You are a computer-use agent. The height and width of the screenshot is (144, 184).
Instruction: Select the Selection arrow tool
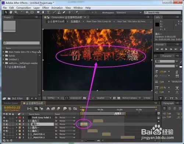coord(6,12)
